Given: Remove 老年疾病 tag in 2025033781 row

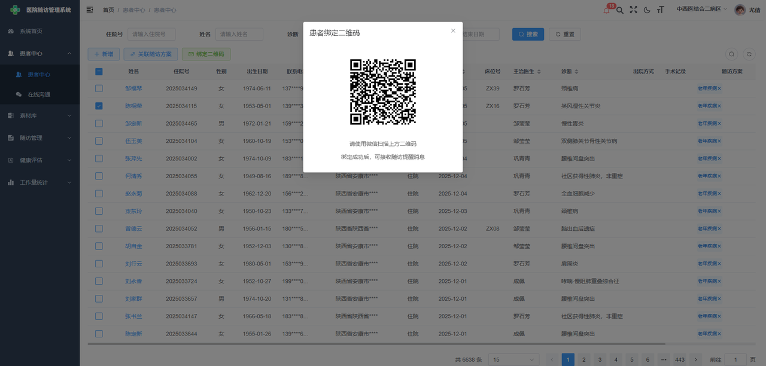Looking at the screenshot, I should pyautogui.click(x=719, y=246).
